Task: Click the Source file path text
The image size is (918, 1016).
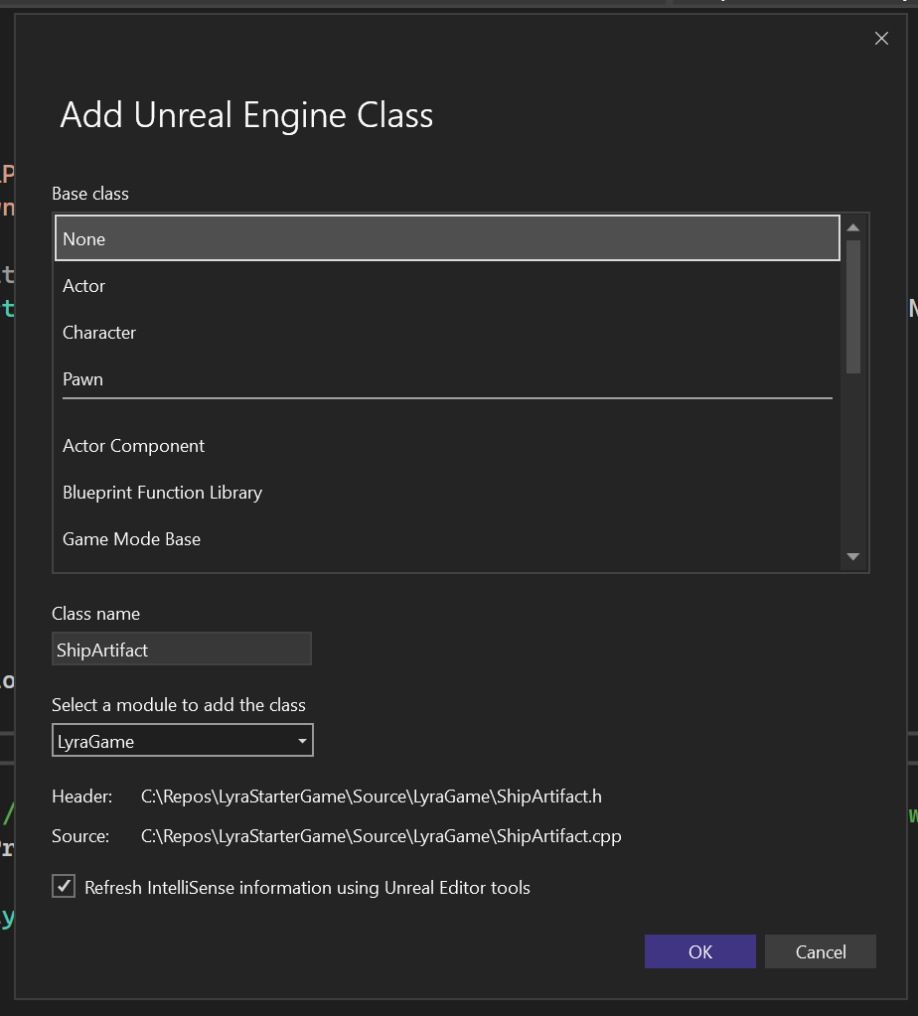Action: [381, 836]
